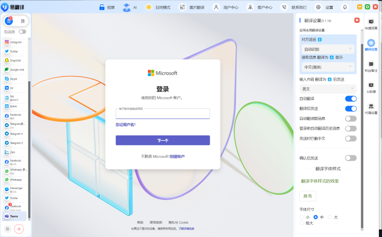Open the Messenger account in the sidebar
382x237 pixels.
(x=15, y=189)
